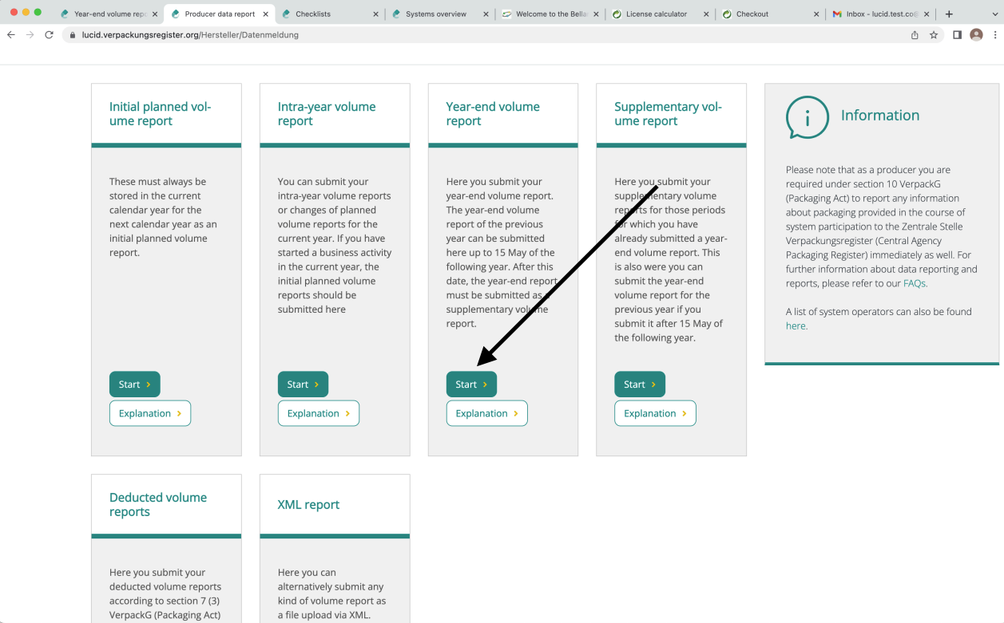The height and width of the screenshot is (623, 1004).
Task: Start the Year-end volume report
Action: pyautogui.click(x=471, y=384)
